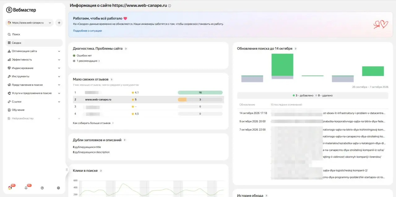Open the site selector https://www.web-canape.ru
This screenshot has width=396, height=197.
pyautogui.click(x=29, y=23)
